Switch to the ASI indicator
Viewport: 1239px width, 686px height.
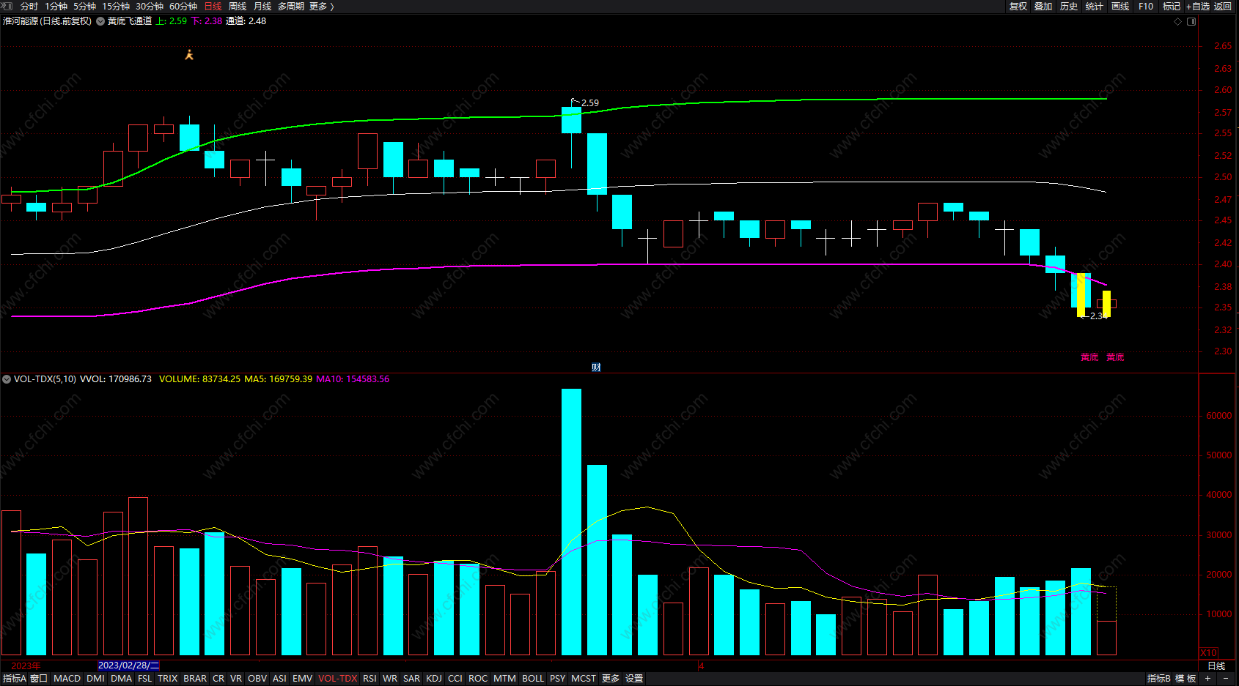coord(279,679)
